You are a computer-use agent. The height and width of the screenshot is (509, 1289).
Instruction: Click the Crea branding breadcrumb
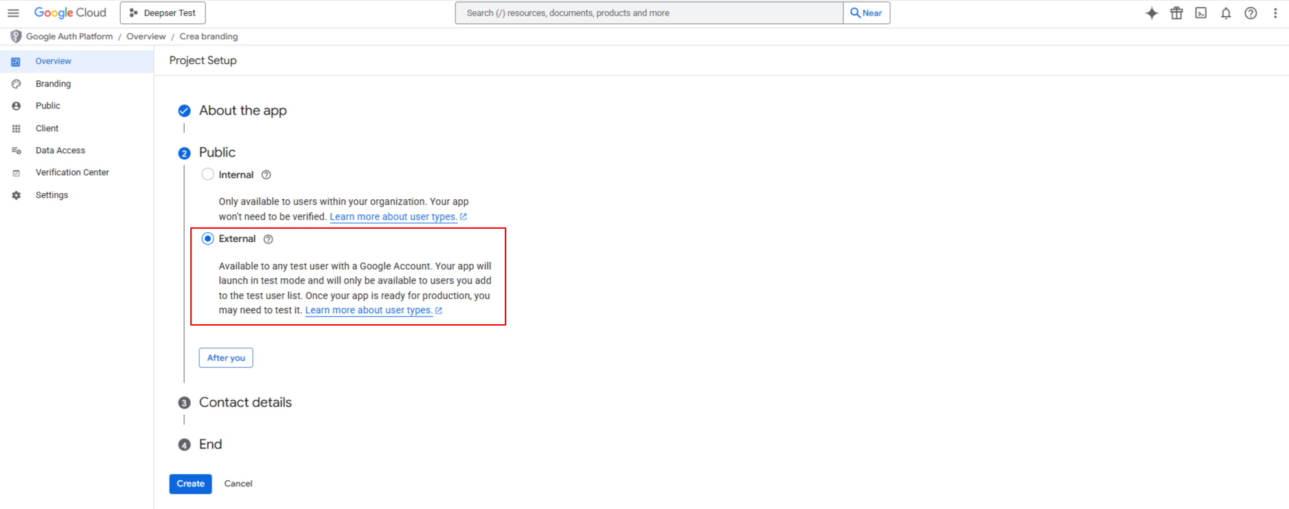tap(209, 36)
